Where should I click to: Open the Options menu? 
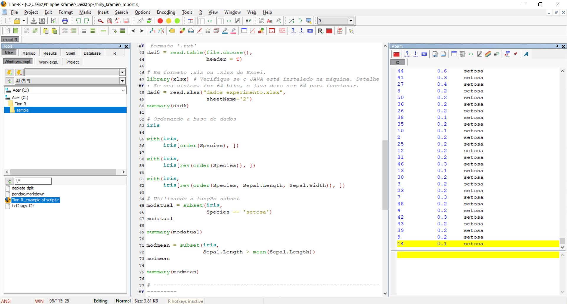click(x=142, y=12)
